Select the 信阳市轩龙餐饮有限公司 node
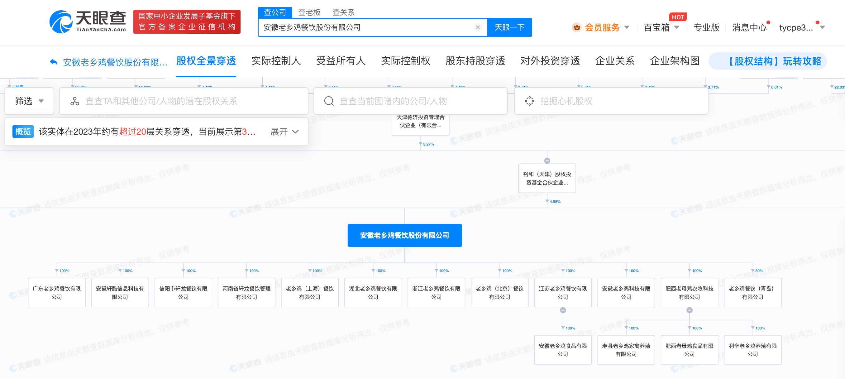Screen dimensions: 845x379 [184, 293]
